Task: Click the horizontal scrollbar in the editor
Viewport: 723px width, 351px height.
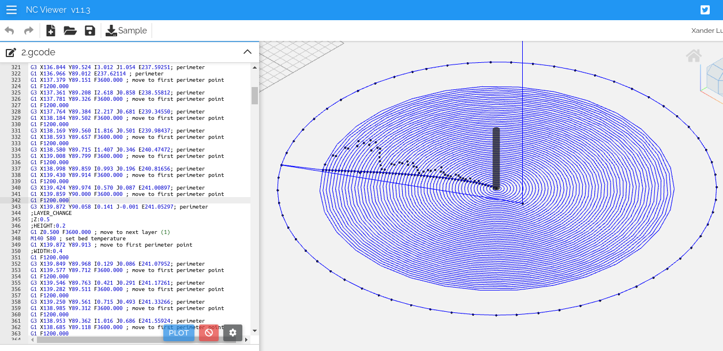Action: pyautogui.click(x=137, y=339)
